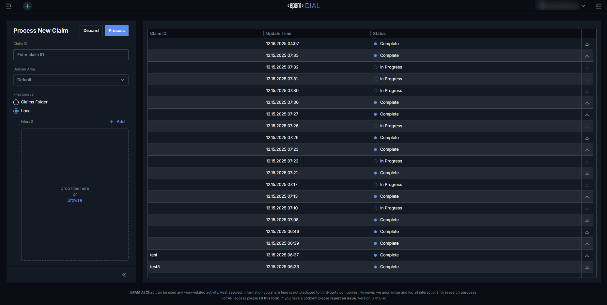Sort by the Status column header
Viewport: 607px width, 305px height.
pyautogui.click(x=379, y=33)
